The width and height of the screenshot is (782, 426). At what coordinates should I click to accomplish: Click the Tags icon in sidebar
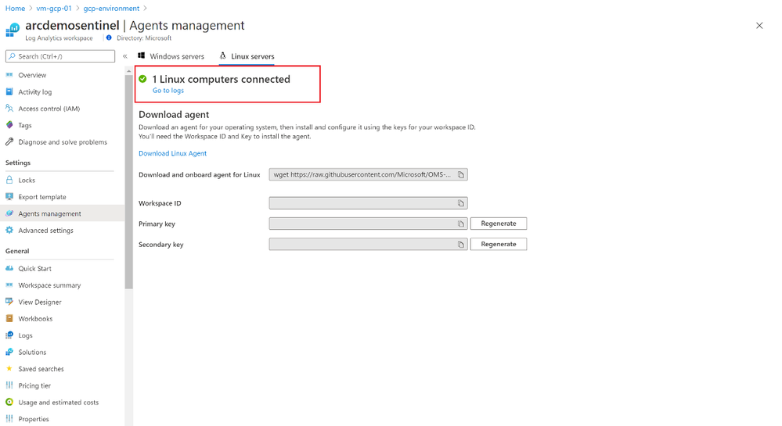pos(9,125)
